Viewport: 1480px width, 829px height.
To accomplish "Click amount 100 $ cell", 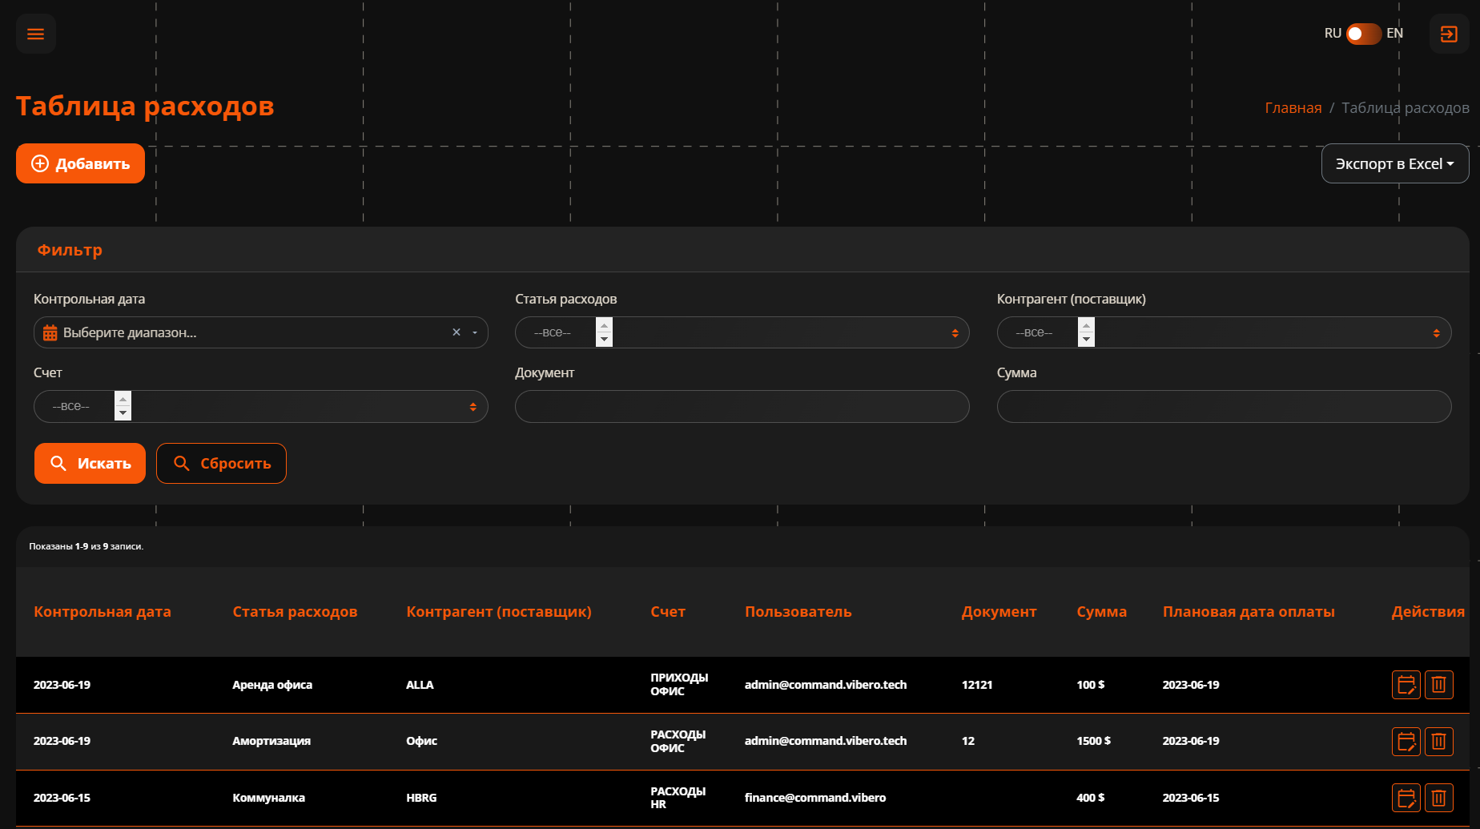I will coord(1091,685).
